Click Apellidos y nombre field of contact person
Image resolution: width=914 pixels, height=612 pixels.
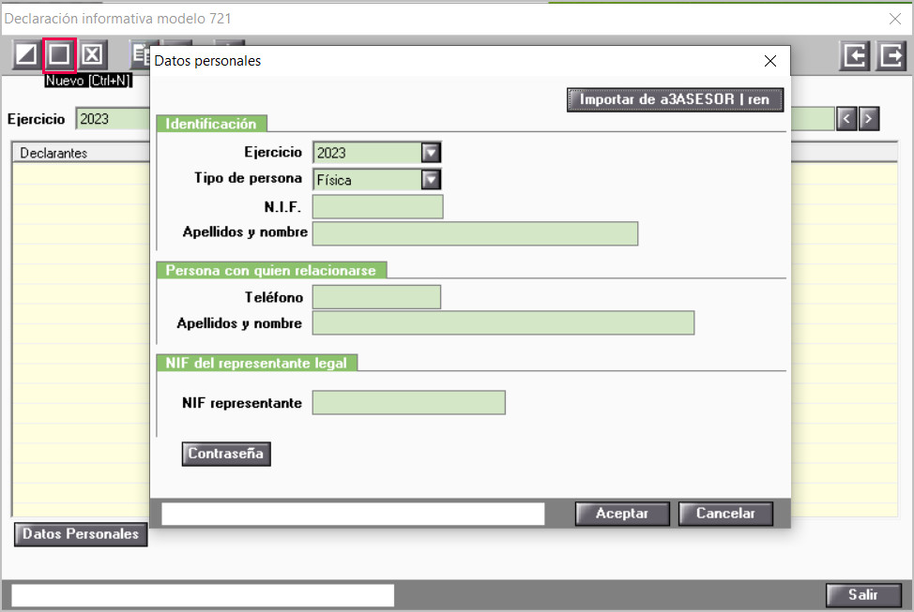pyautogui.click(x=503, y=323)
